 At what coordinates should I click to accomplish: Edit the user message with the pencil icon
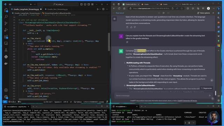point(127,42)
